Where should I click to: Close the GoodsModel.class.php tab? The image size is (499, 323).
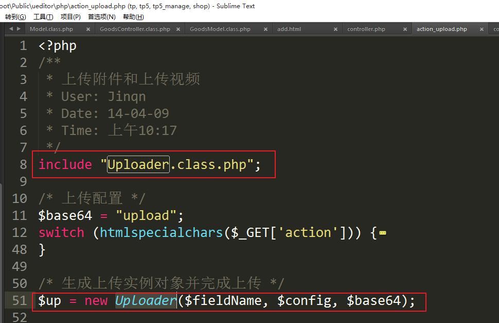click(x=264, y=29)
